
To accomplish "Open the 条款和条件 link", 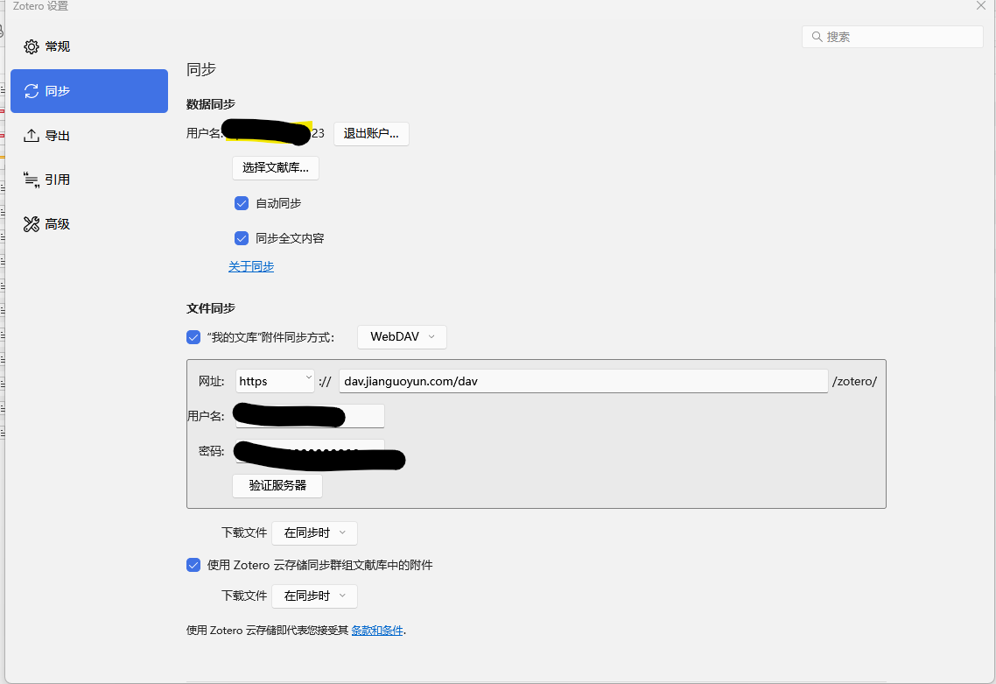I will coord(377,631).
